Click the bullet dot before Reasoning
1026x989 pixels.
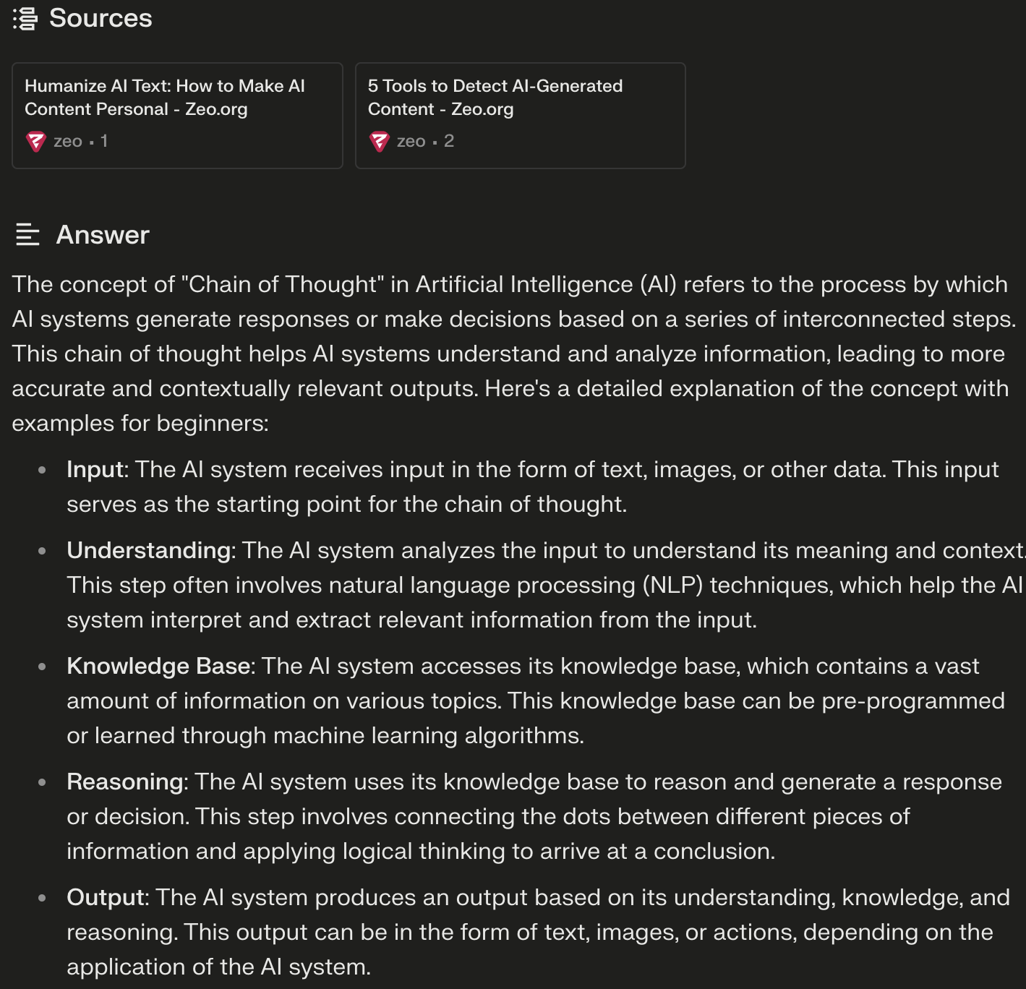(x=42, y=782)
